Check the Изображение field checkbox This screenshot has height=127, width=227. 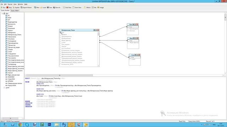pos(60,38)
